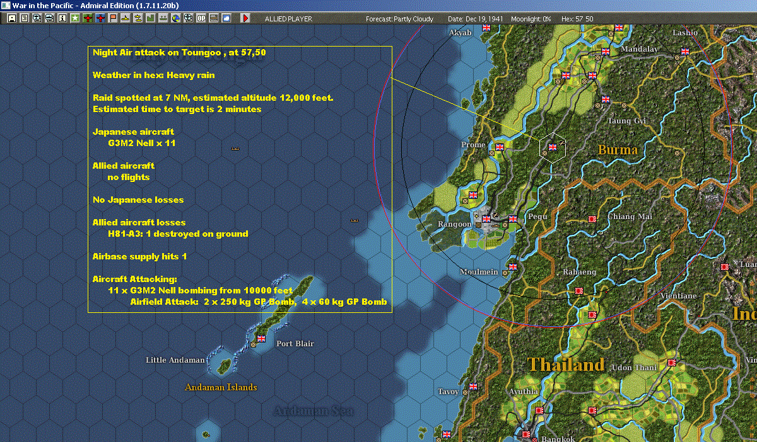This screenshot has height=442, width=757.
Task: Click the Moonlight: 0% status text
Action: (531, 19)
